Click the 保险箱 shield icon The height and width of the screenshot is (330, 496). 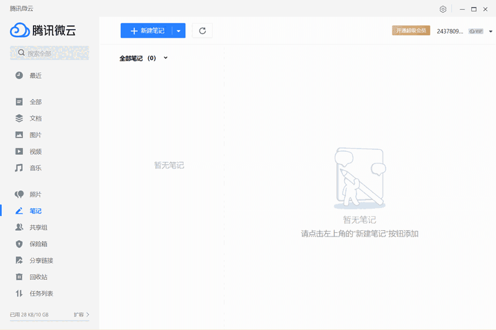click(19, 244)
